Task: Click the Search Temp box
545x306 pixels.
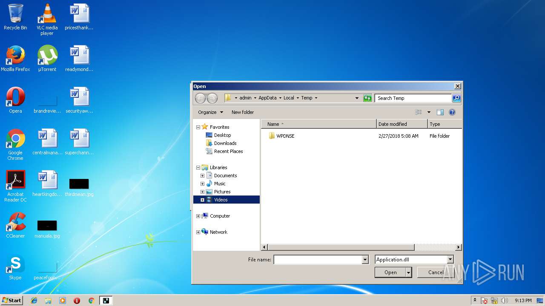Action: click(x=413, y=98)
